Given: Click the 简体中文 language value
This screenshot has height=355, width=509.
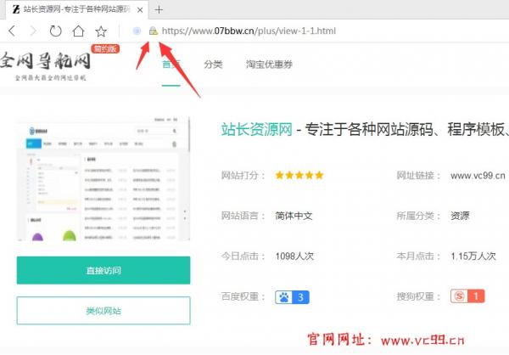Looking at the screenshot, I should pos(294,216).
